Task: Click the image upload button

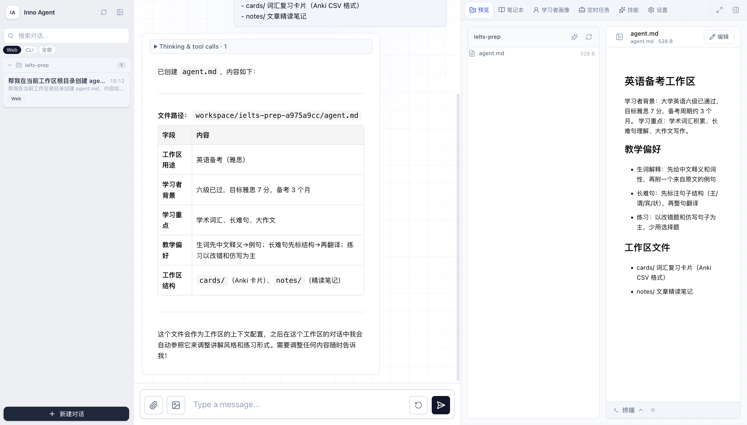Action: tap(176, 405)
